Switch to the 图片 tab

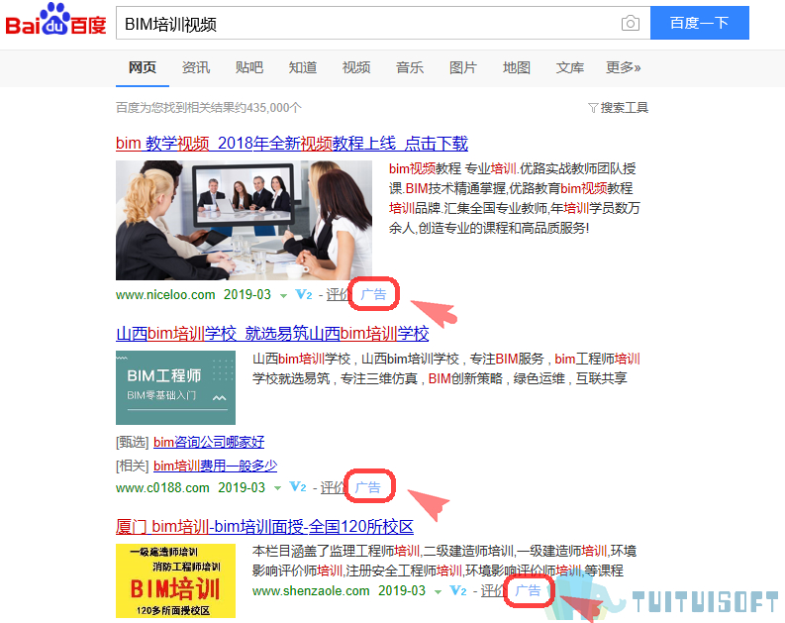[x=463, y=67]
